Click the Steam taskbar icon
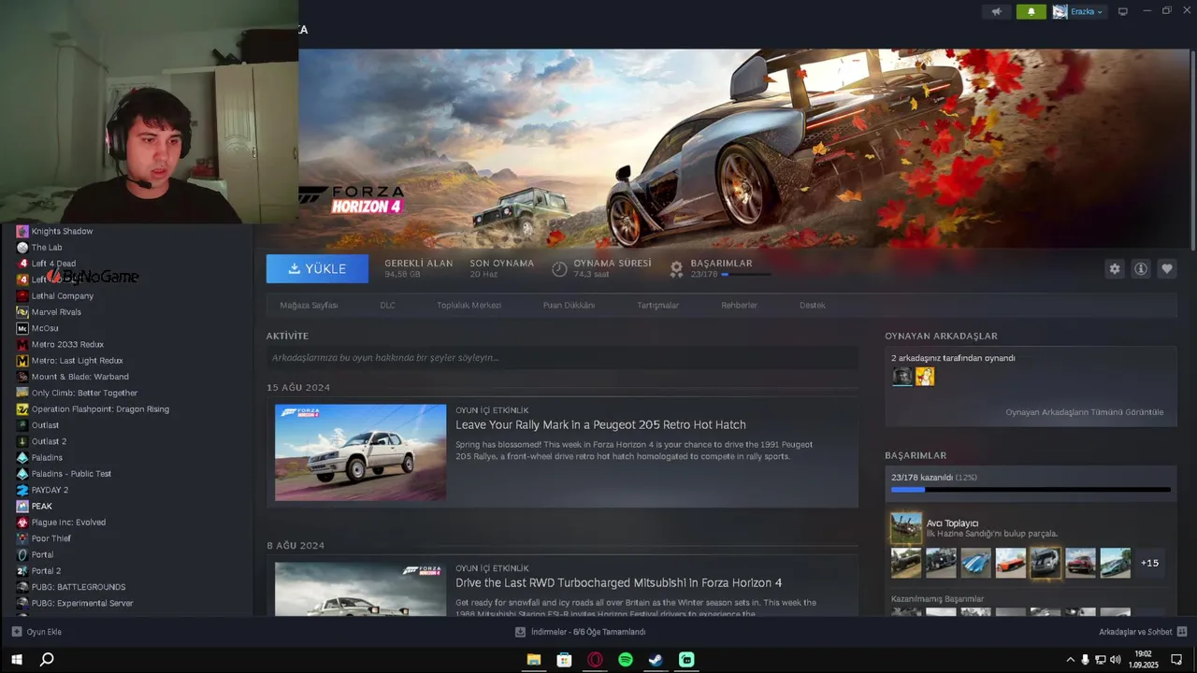 pyautogui.click(x=656, y=660)
